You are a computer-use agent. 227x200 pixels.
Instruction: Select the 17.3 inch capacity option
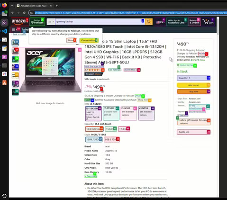click(x=124, y=129)
